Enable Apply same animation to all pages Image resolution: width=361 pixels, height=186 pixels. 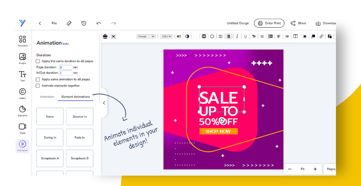pos(38,80)
